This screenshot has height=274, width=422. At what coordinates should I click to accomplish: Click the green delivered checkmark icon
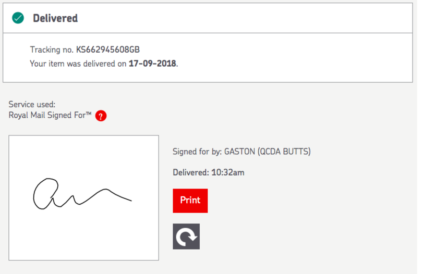[18, 18]
